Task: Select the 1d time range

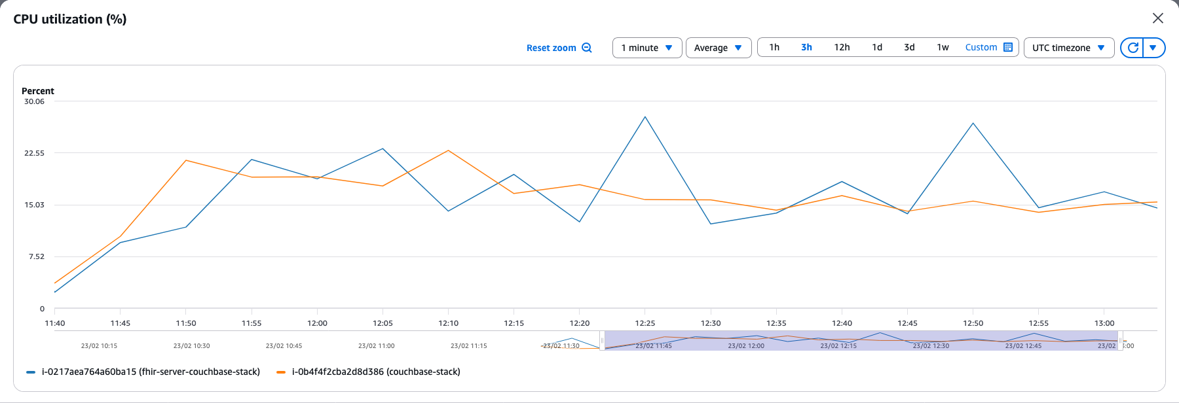Action: point(877,47)
